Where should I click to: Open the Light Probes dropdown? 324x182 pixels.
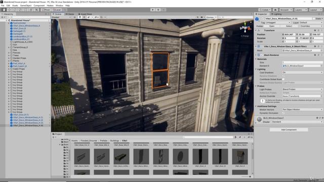tap(302, 89)
